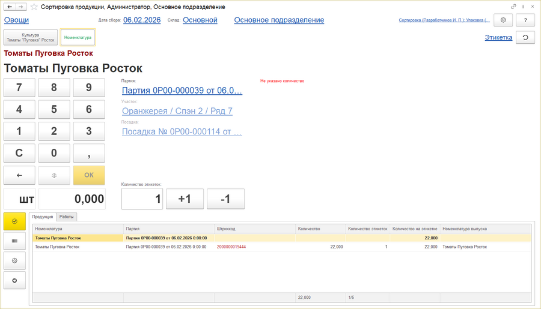The width and height of the screenshot is (541, 309).
Task: Add the form to favorites with the star icon
Action: [x=34, y=7]
